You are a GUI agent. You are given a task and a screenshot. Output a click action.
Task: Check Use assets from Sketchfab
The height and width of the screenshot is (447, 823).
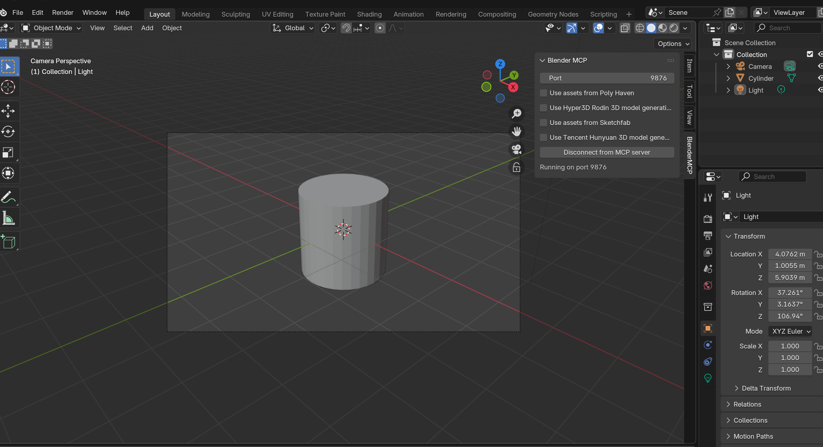pos(544,122)
